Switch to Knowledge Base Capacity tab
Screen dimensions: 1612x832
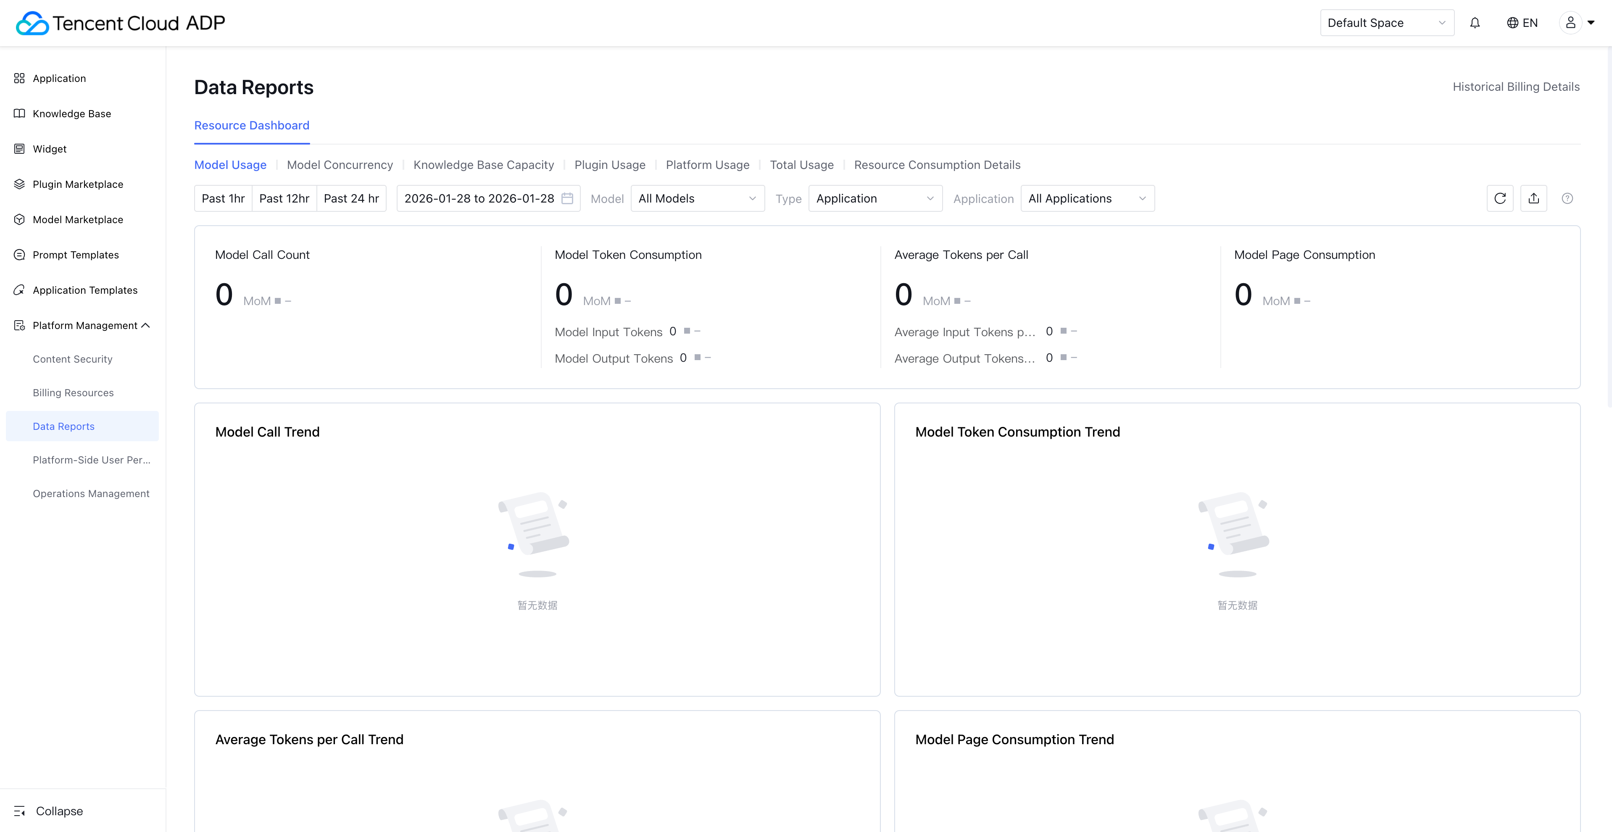[x=483, y=165]
